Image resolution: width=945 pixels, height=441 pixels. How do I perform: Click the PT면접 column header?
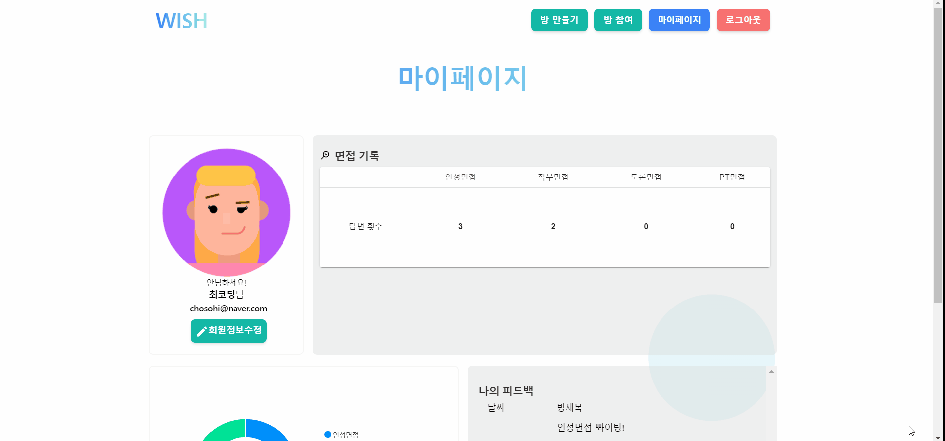[x=732, y=177]
